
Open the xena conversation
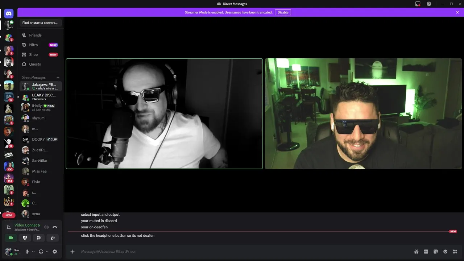coord(41,214)
